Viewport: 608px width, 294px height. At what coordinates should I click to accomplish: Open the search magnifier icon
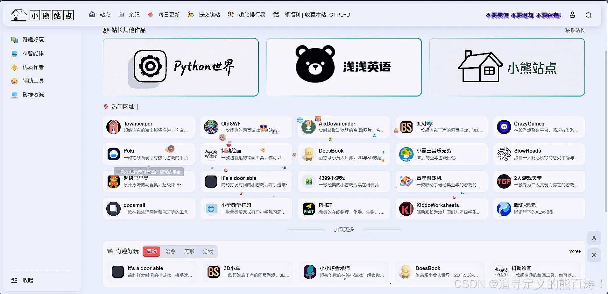click(589, 15)
